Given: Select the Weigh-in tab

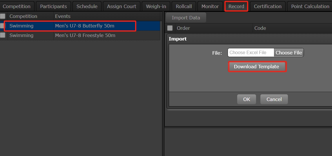Looking at the screenshot, I should tap(156, 6).
